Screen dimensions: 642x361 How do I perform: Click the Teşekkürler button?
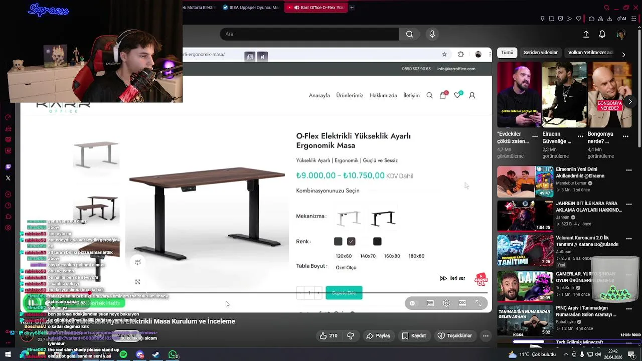[455, 335]
